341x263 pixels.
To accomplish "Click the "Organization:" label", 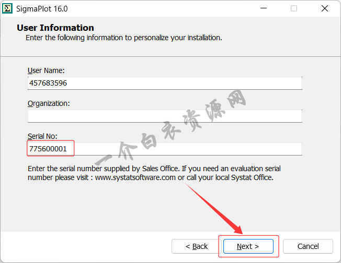I will coord(49,103).
